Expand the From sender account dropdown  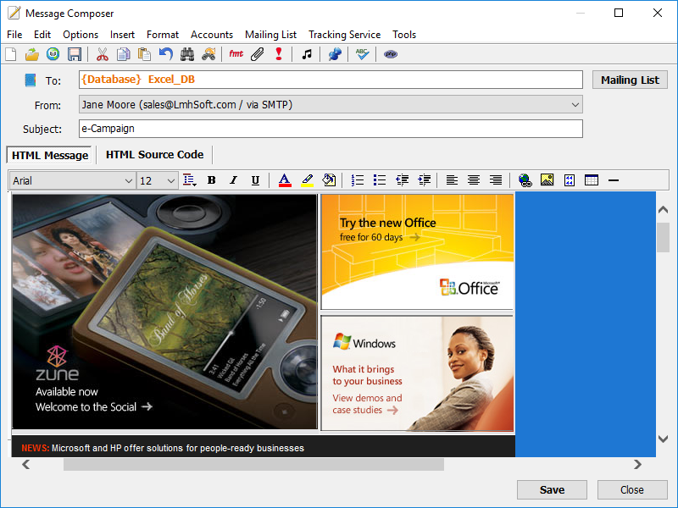click(x=575, y=105)
